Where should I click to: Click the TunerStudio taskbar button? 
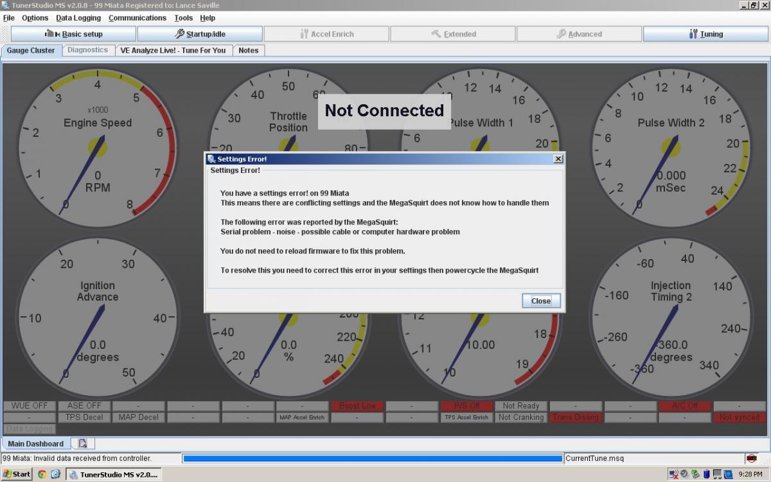[113, 474]
